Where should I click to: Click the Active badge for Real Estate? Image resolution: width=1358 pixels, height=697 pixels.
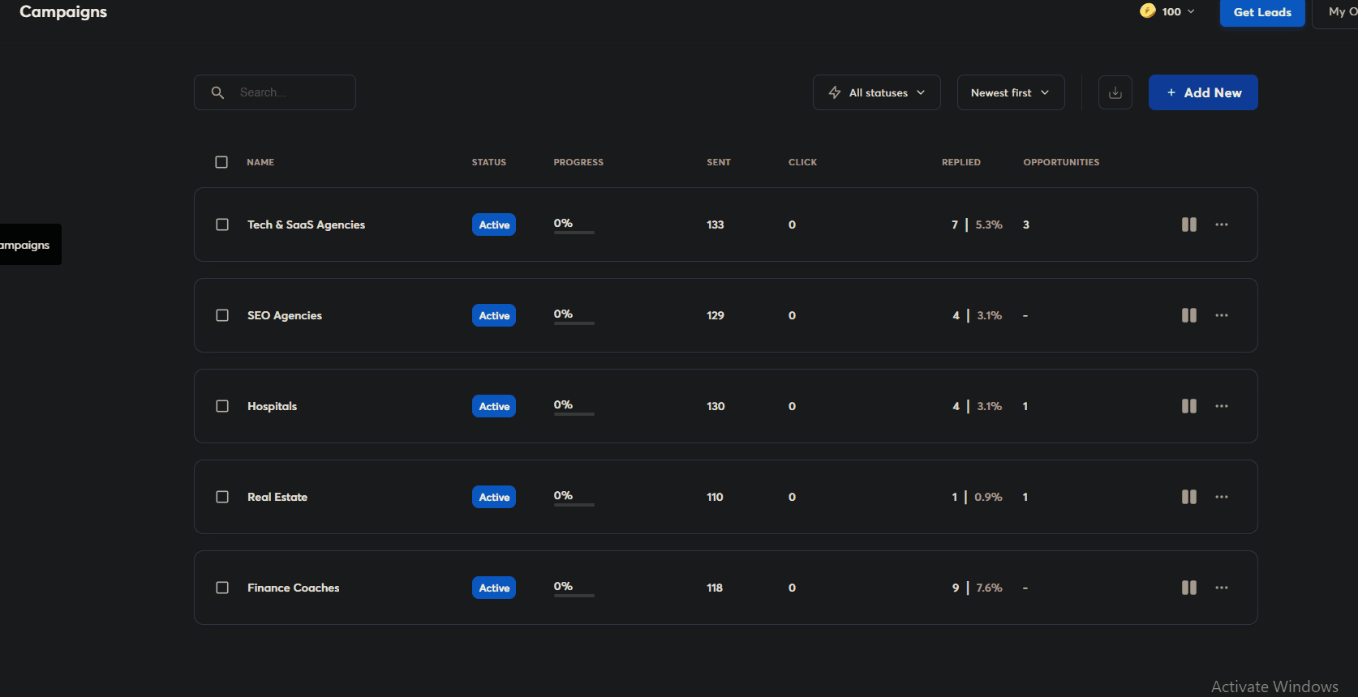click(494, 497)
